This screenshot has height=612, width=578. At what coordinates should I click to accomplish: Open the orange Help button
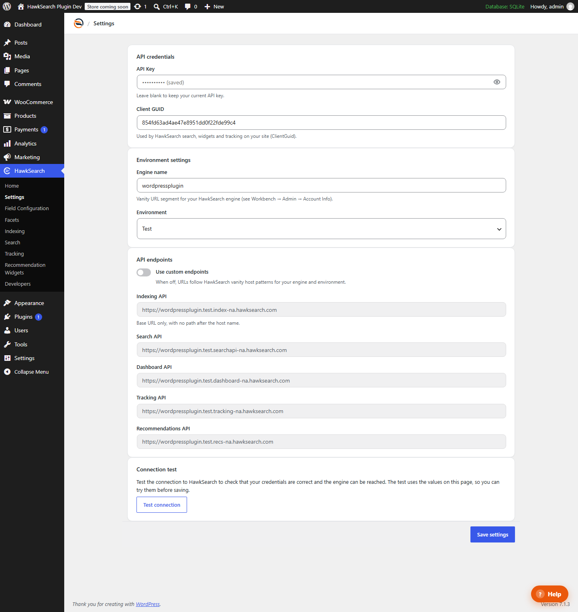point(550,594)
